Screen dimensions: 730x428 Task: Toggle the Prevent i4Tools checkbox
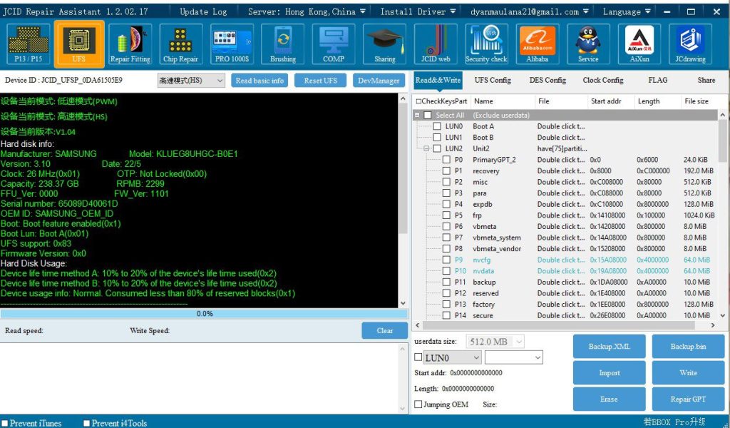coord(86,423)
